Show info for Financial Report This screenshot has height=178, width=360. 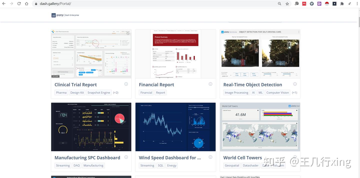[x=210, y=84]
